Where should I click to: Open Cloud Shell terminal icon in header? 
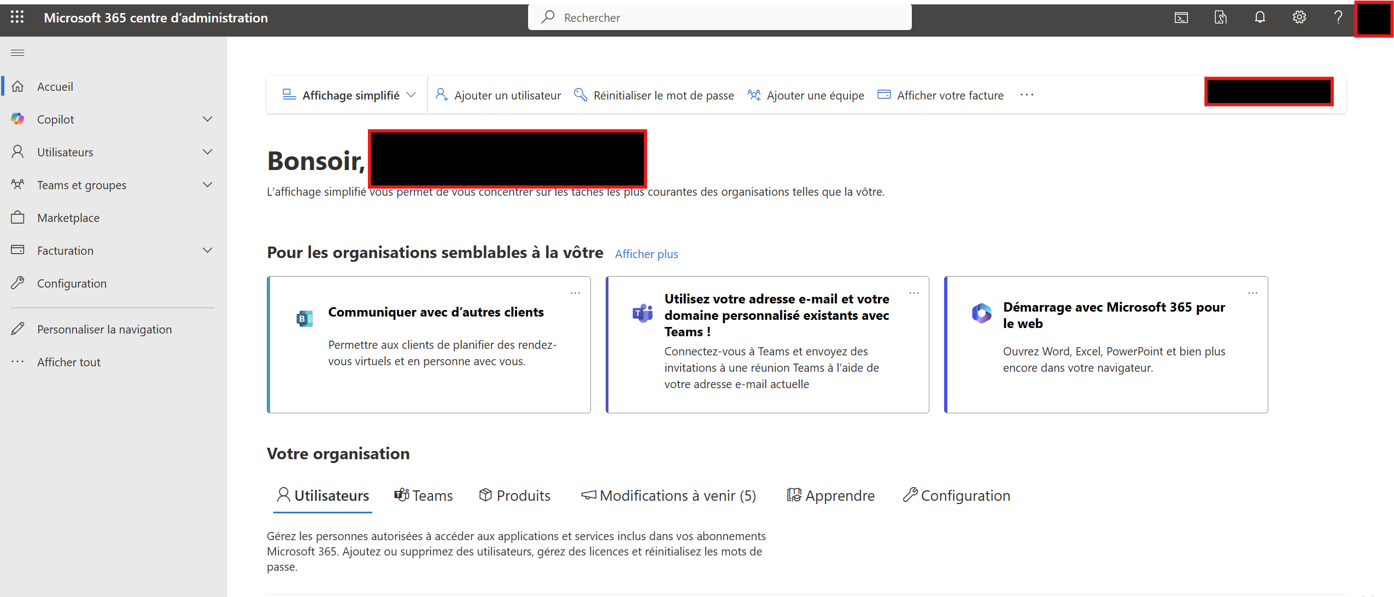tap(1181, 17)
